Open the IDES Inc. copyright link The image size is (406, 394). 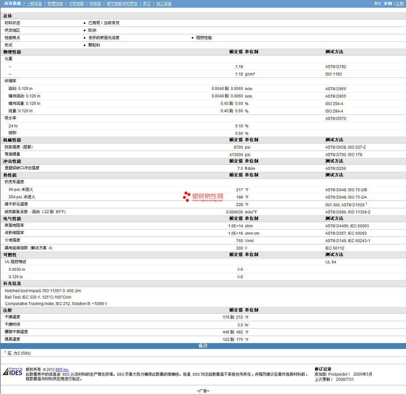pyautogui.click(x=62, y=369)
